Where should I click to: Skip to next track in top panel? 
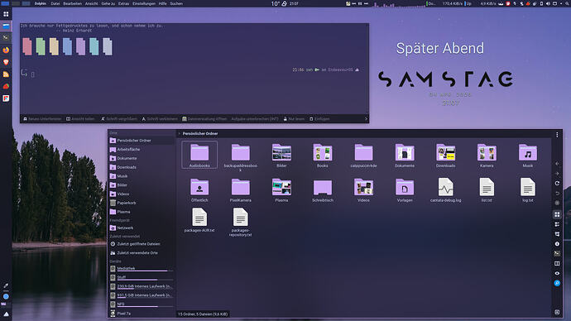pyautogui.click(x=366, y=3)
